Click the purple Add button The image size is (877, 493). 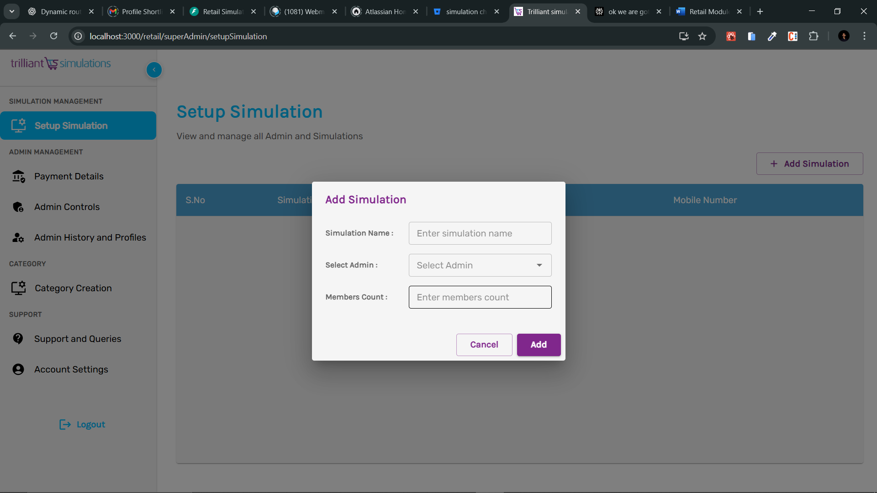(539, 345)
